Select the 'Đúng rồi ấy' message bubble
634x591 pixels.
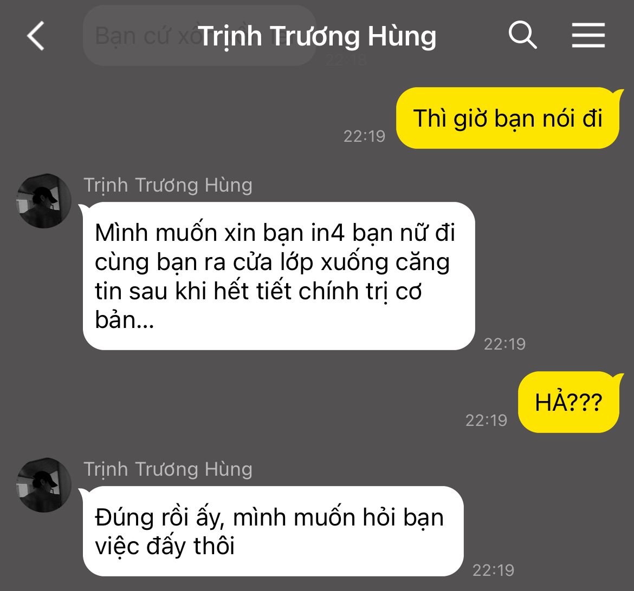pyautogui.click(x=272, y=531)
